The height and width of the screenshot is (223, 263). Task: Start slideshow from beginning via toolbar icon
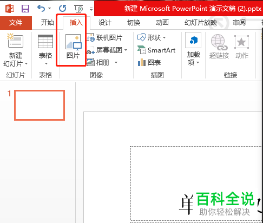(78, 9)
